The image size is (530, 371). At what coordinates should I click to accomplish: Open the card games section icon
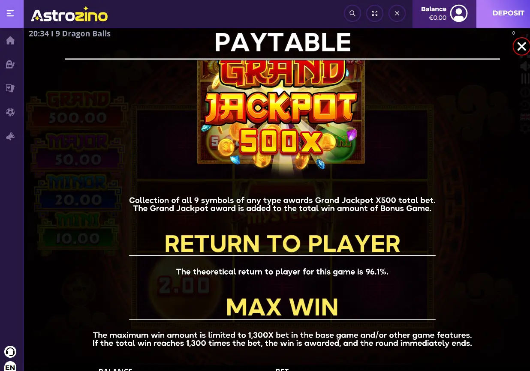[10, 88]
